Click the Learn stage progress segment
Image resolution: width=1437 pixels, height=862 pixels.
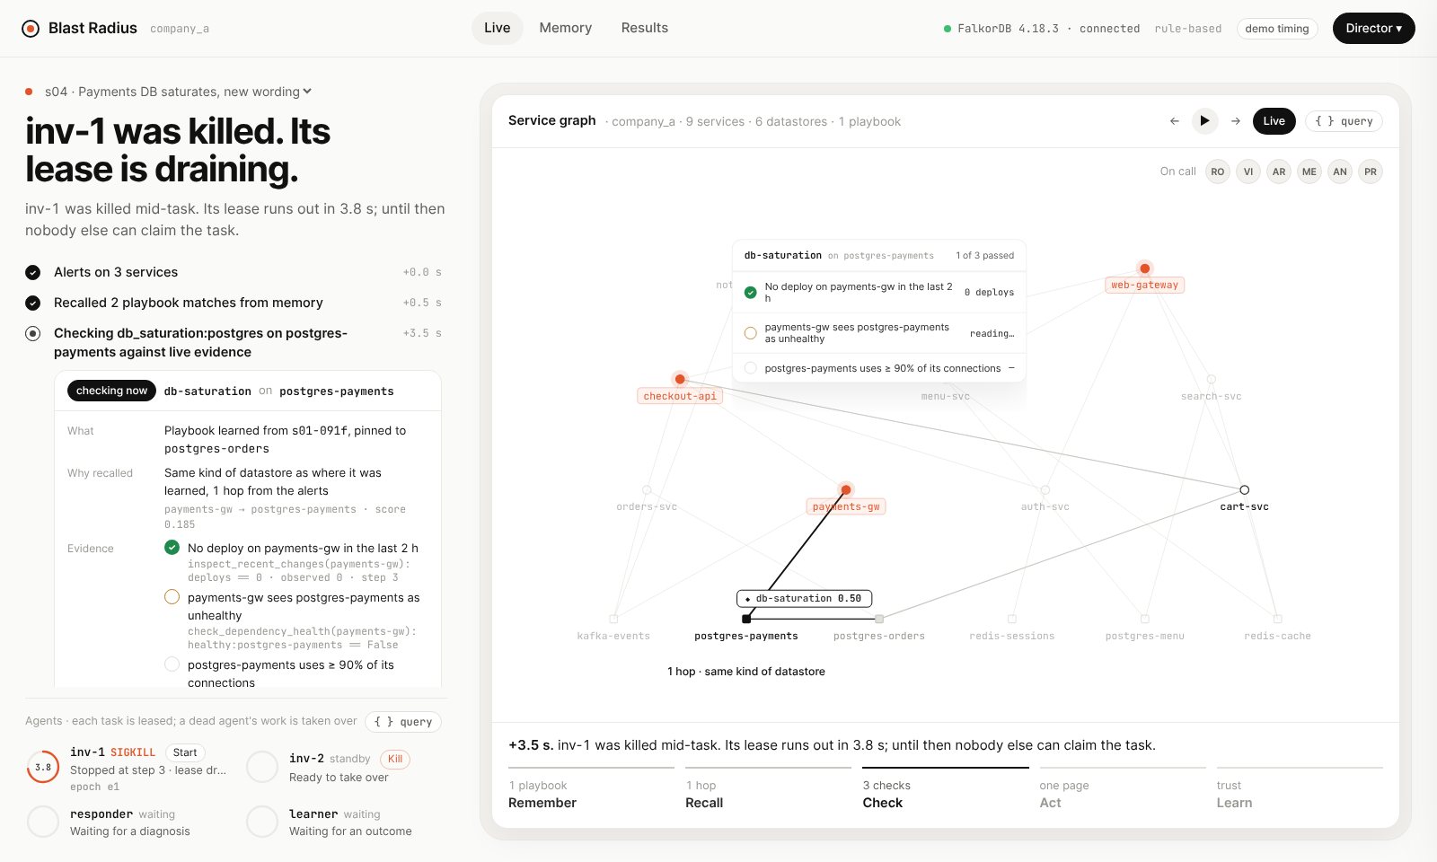coord(1300,790)
